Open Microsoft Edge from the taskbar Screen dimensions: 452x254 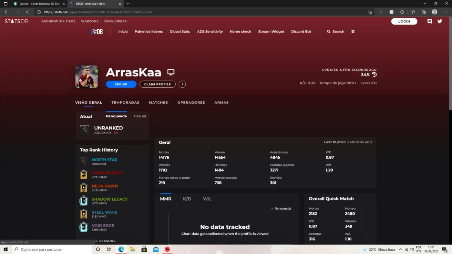(121, 249)
